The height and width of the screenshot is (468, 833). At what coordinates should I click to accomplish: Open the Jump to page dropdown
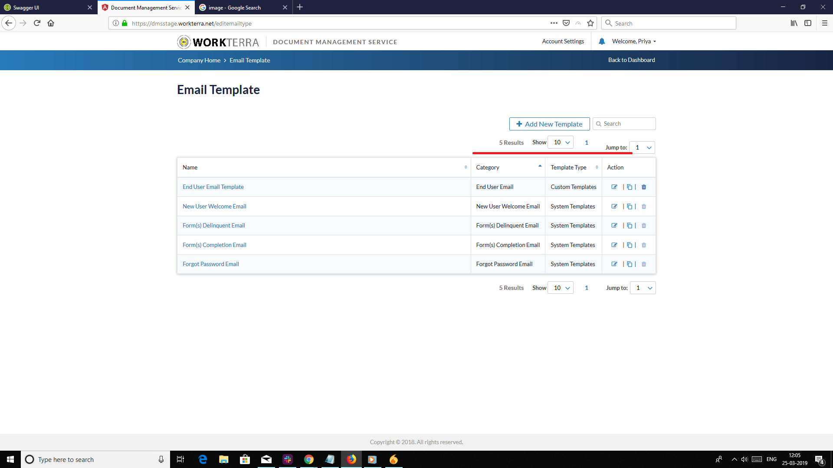(x=643, y=147)
